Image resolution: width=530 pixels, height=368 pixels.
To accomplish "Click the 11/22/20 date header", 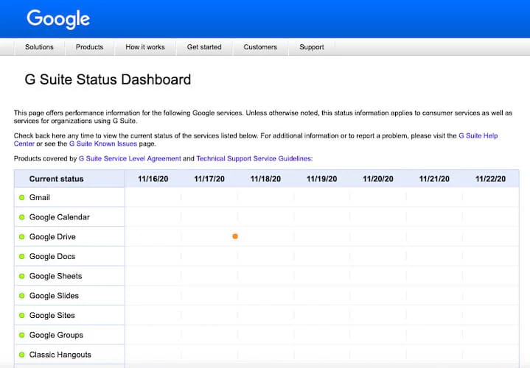I will 490,179.
